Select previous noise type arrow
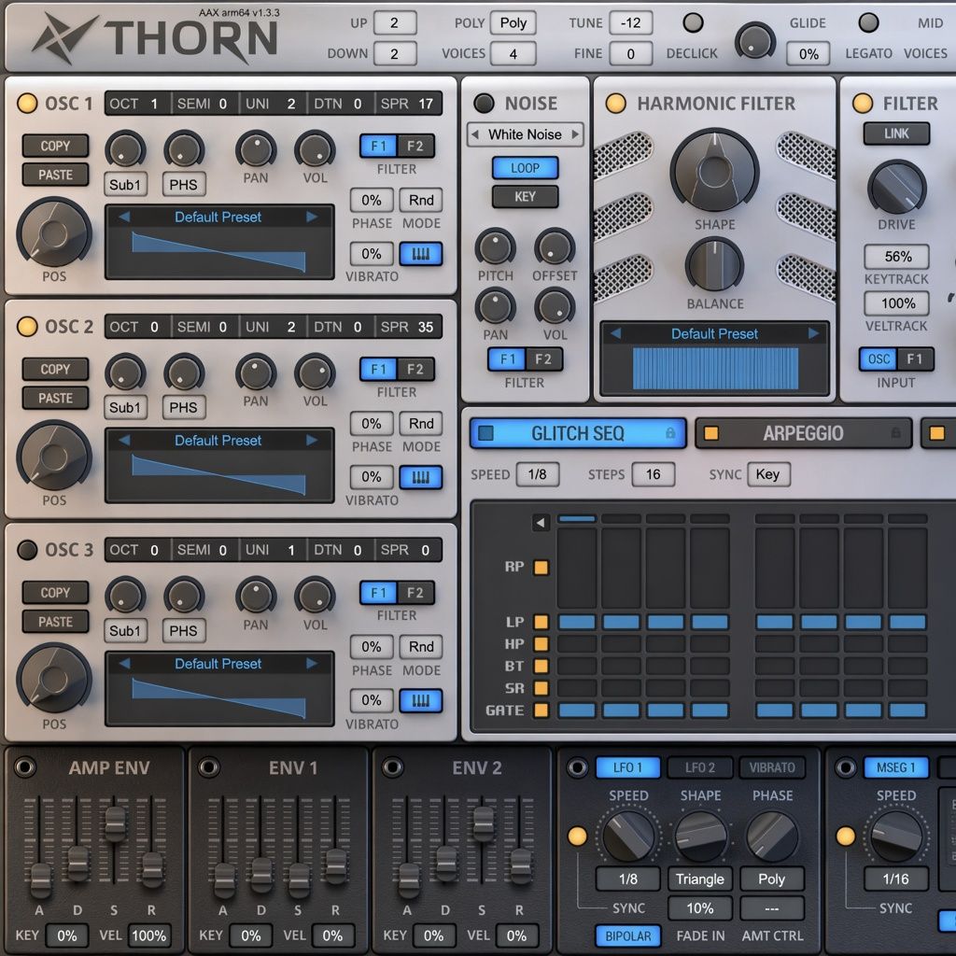This screenshot has width=956, height=956. point(475,134)
